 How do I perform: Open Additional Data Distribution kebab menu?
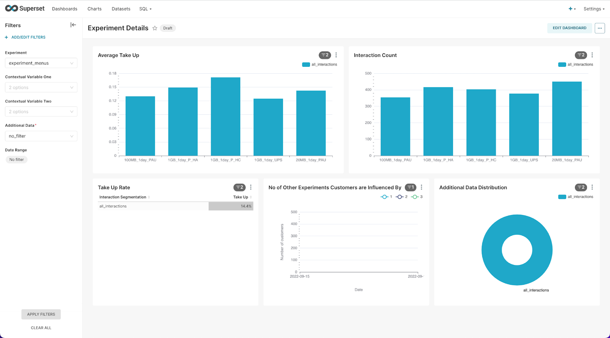coord(592,187)
